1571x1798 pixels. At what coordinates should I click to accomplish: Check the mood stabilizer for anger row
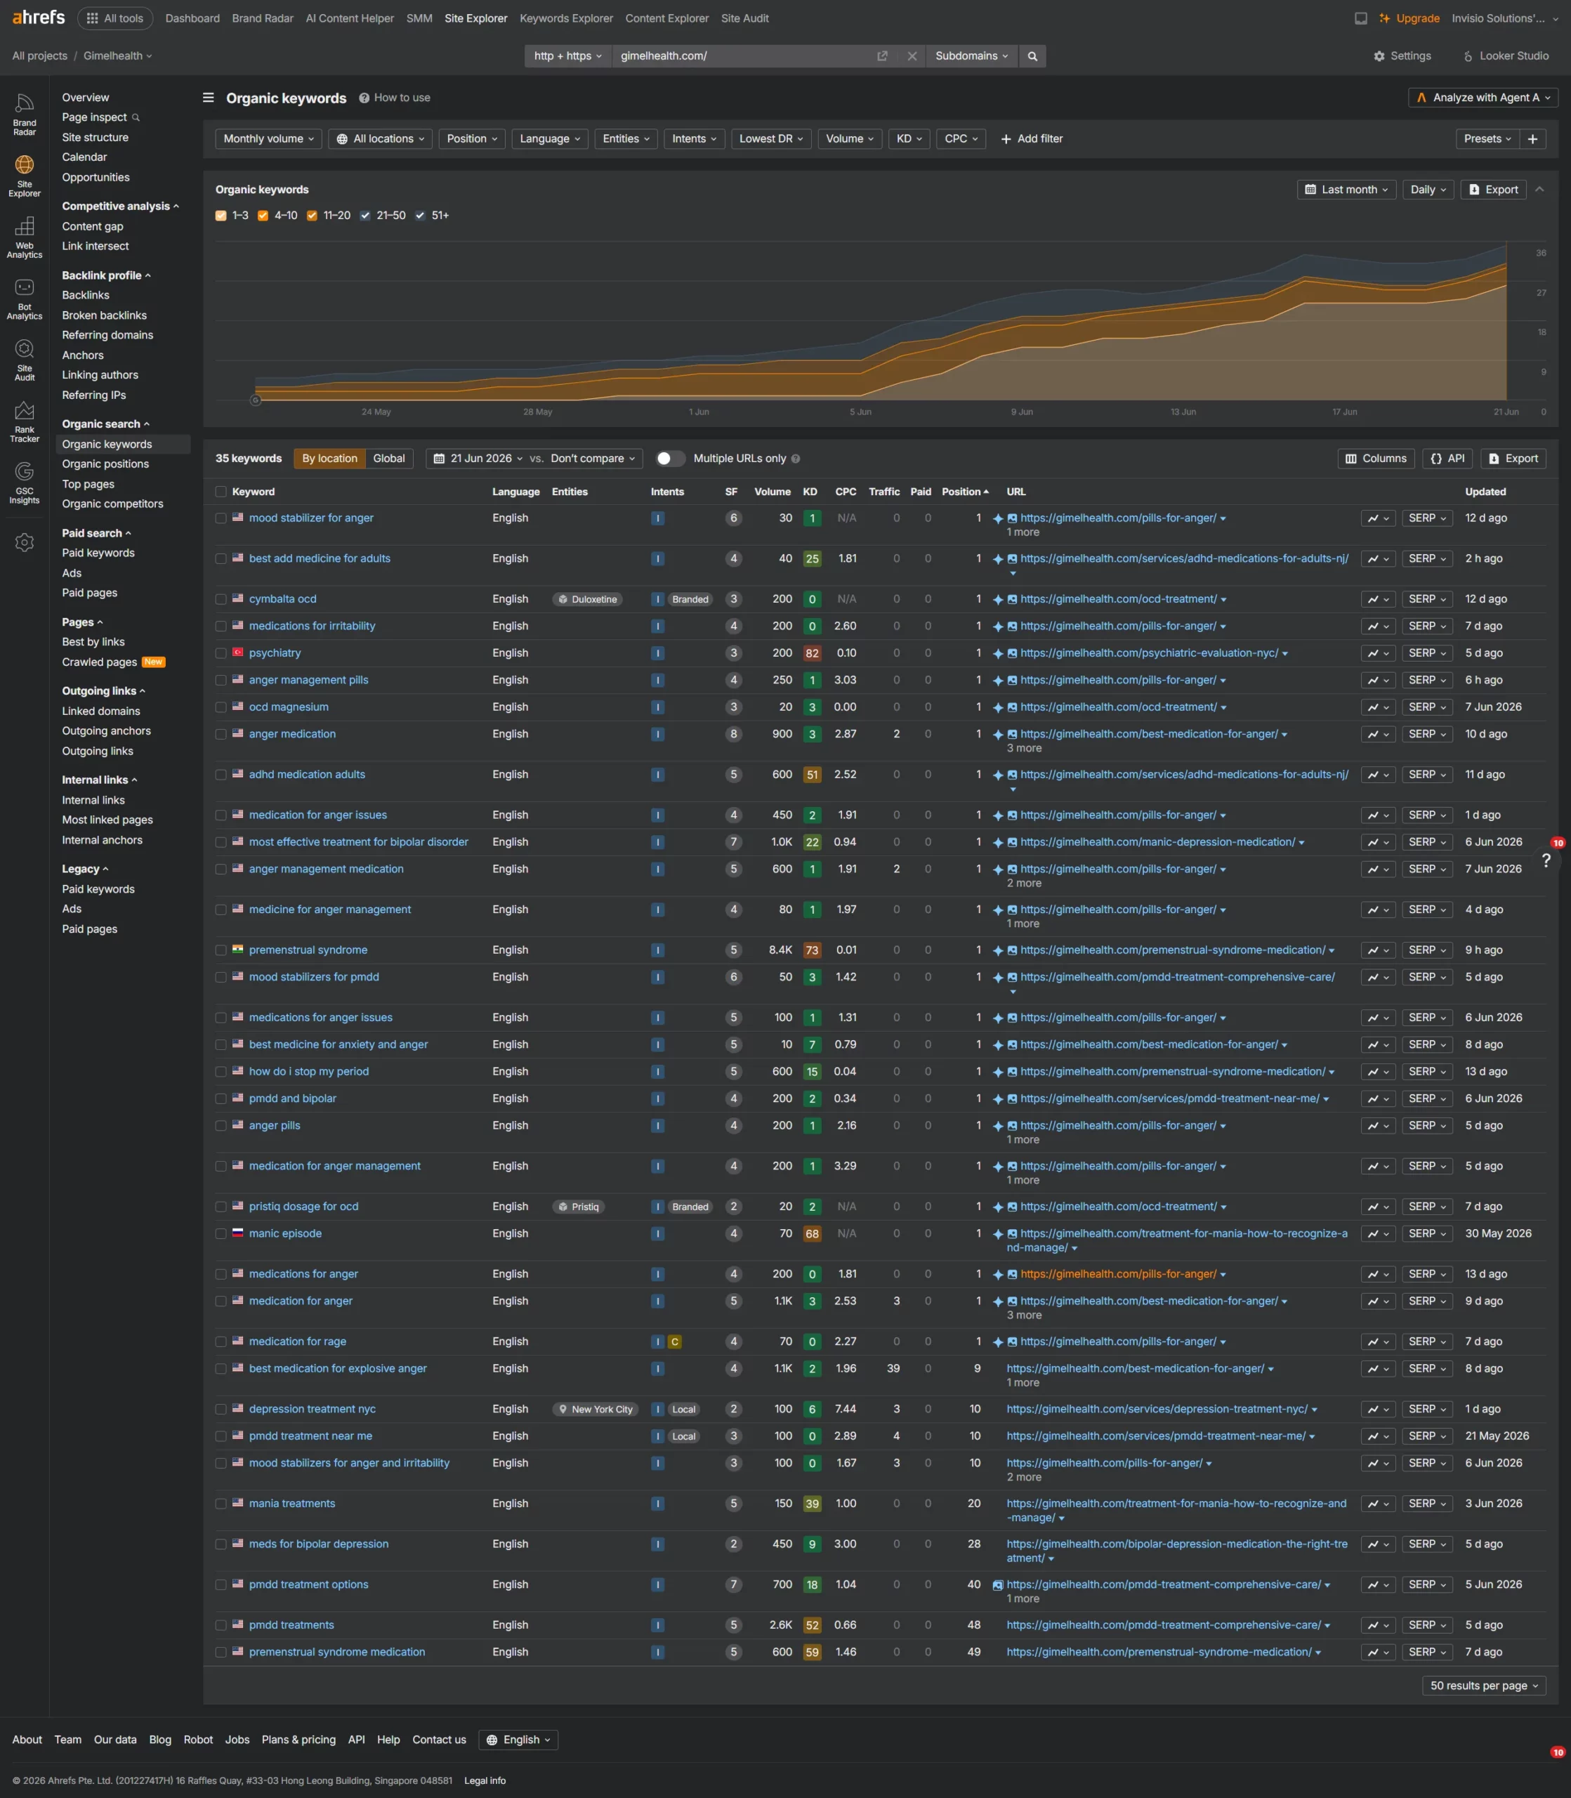(221, 518)
